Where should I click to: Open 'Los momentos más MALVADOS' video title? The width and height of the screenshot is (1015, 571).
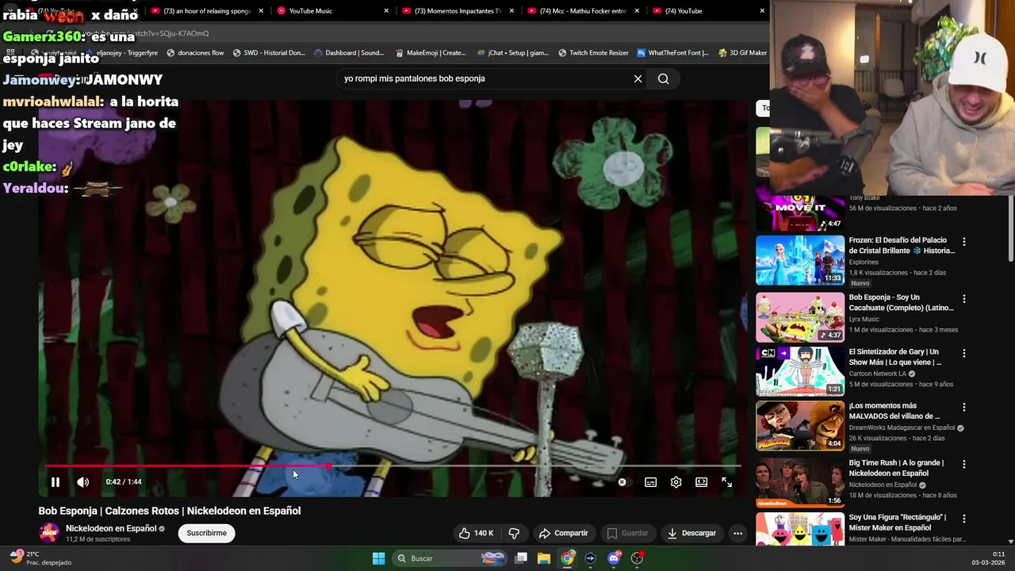(x=894, y=411)
